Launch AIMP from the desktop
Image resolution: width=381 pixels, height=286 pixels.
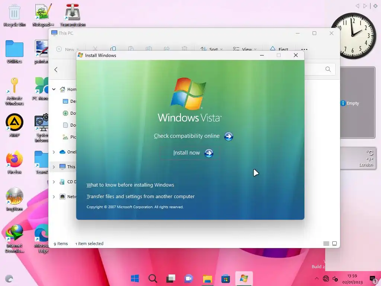[x=15, y=125]
